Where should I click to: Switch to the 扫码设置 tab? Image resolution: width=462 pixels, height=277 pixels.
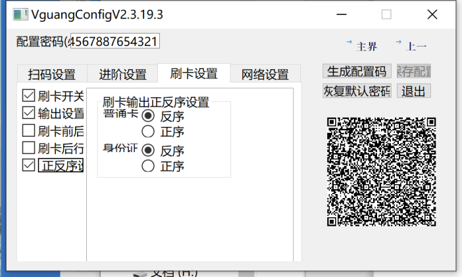click(x=52, y=74)
